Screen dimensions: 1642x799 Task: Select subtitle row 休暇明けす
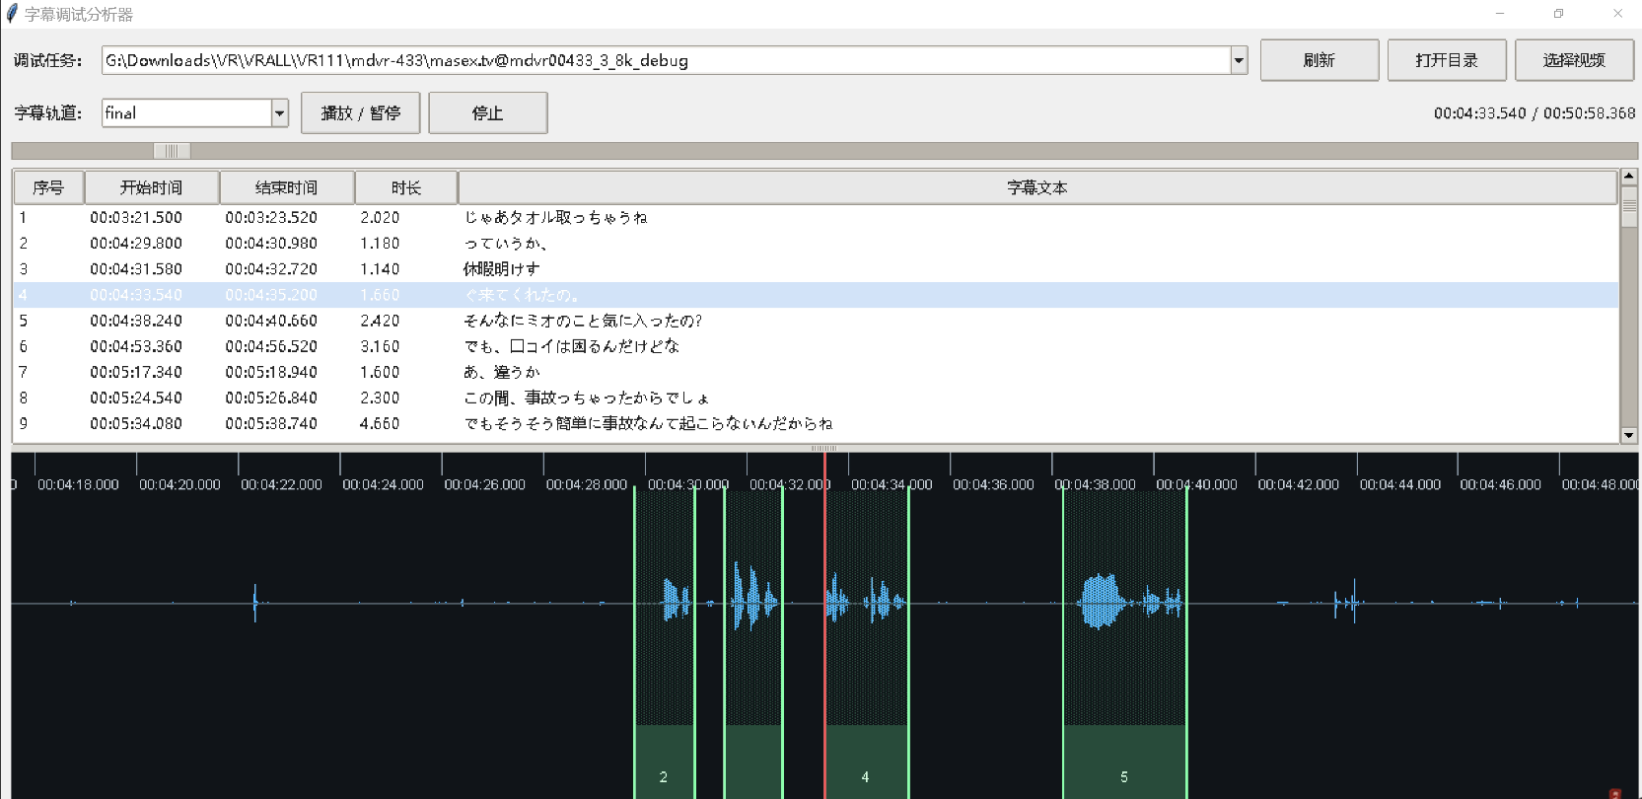tap(816, 268)
